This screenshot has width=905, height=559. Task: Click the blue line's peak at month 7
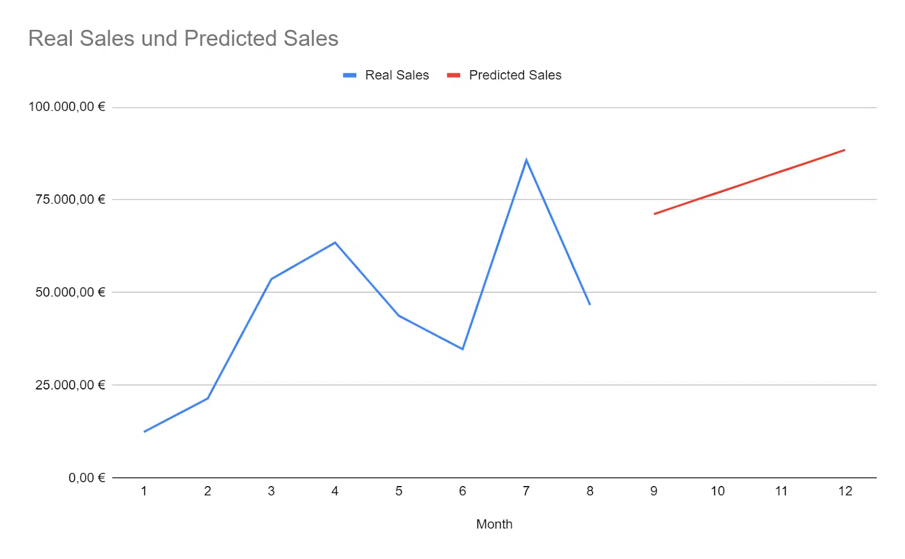pos(526,161)
